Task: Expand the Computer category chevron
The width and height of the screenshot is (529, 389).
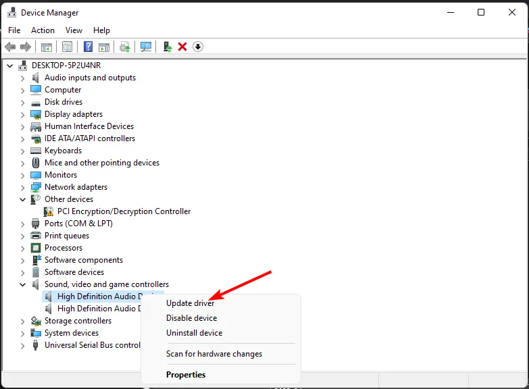Action: click(22, 90)
